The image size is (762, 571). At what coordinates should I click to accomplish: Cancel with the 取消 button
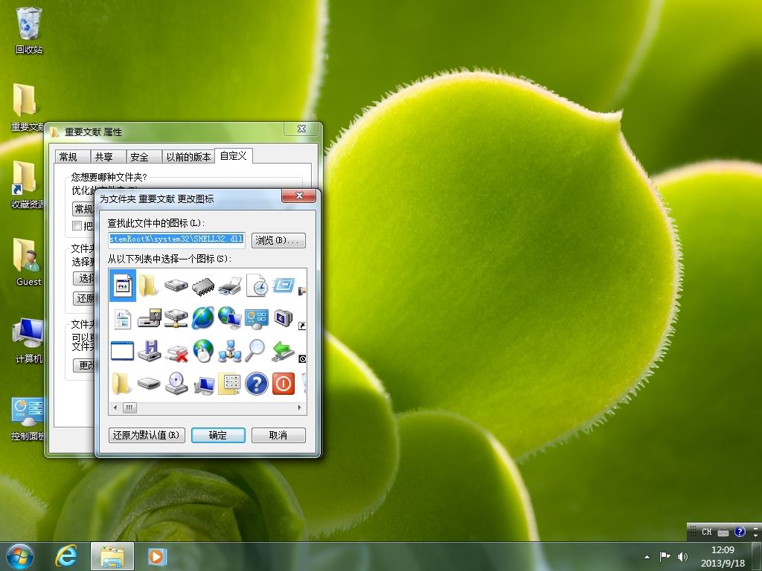pos(278,435)
